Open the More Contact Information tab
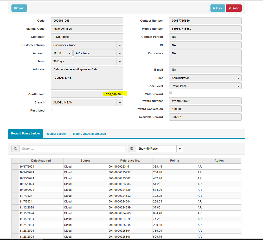This screenshot has width=263, height=240. pyautogui.click(x=89, y=134)
